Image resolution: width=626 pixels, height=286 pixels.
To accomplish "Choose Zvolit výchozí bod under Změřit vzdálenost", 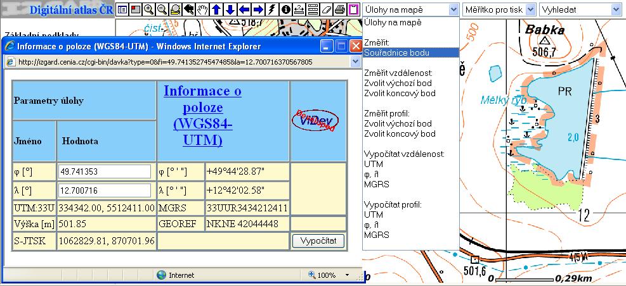I will 398,84.
